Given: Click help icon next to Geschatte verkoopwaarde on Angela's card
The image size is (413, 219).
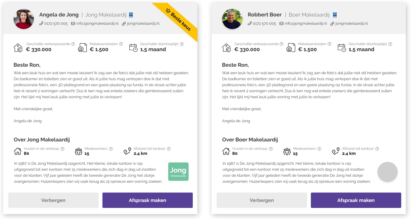Looking at the screenshot, I should (x=73, y=44).
